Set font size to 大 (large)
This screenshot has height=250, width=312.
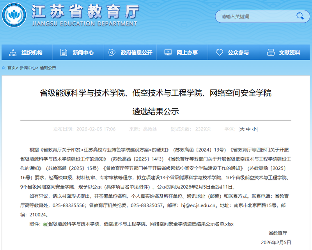(242, 129)
